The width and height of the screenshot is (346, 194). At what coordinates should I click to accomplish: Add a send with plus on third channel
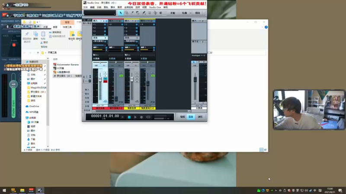pos(137,38)
